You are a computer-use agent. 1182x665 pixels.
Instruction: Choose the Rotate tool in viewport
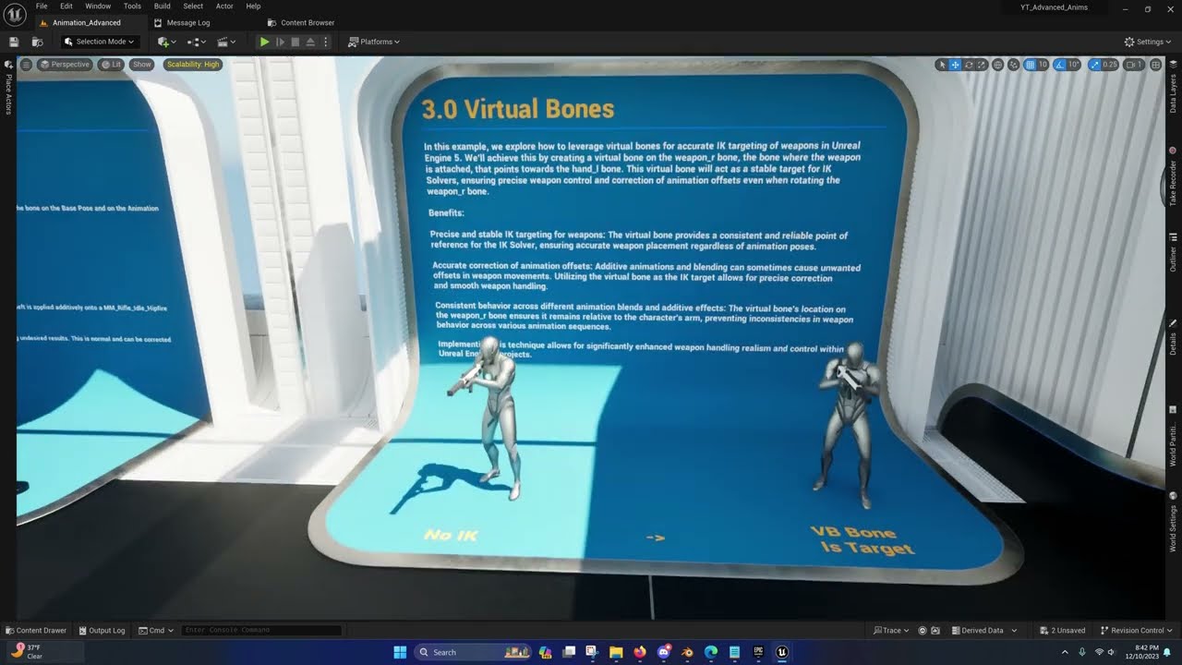(969, 65)
